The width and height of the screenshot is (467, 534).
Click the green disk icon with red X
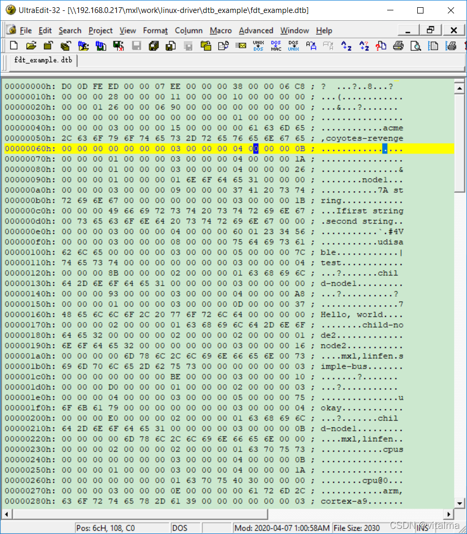tap(118, 45)
